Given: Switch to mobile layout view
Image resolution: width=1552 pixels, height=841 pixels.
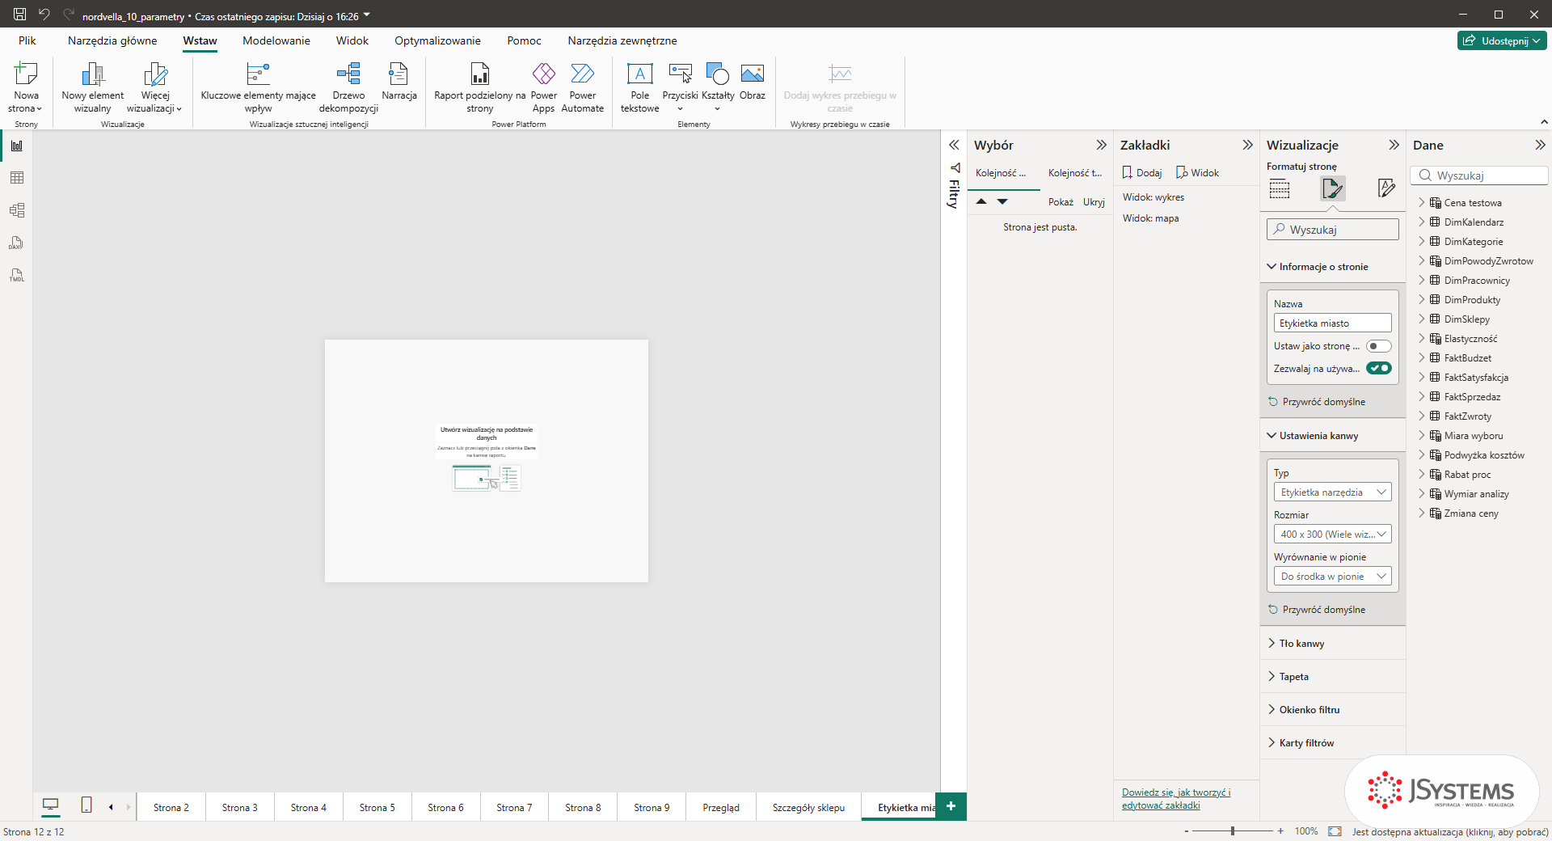Looking at the screenshot, I should pyautogui.click(x=86, y=805).
